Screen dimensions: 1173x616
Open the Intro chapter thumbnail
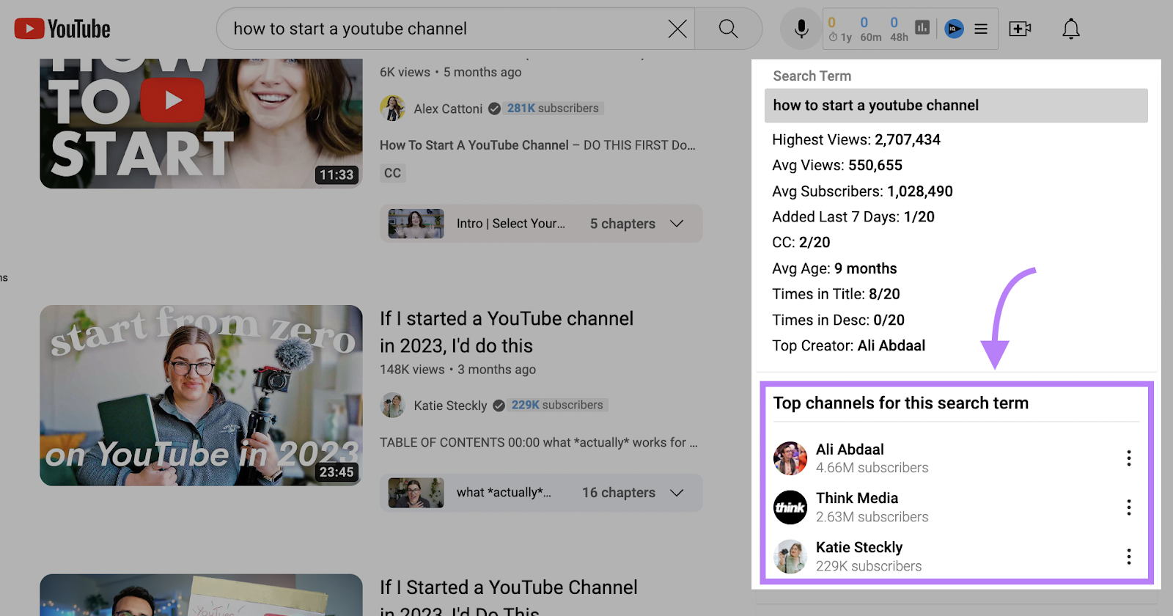416,224
